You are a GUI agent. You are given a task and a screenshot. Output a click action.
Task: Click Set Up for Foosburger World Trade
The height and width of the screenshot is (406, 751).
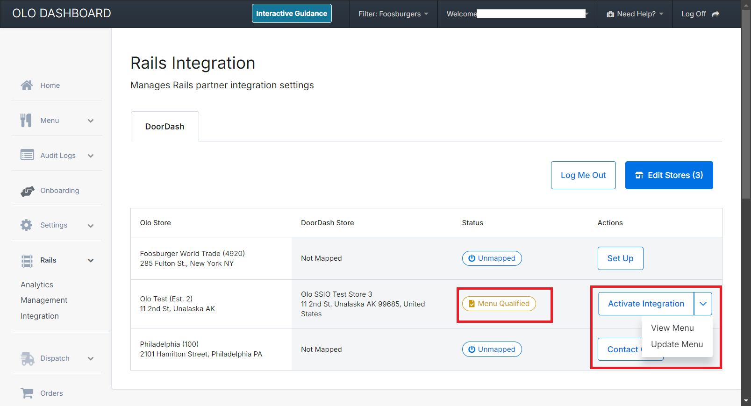click(x=621, y=258)
